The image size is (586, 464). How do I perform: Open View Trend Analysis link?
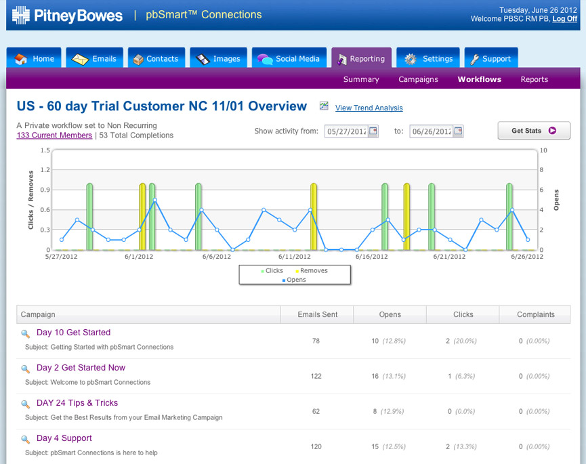coord(369,108)
